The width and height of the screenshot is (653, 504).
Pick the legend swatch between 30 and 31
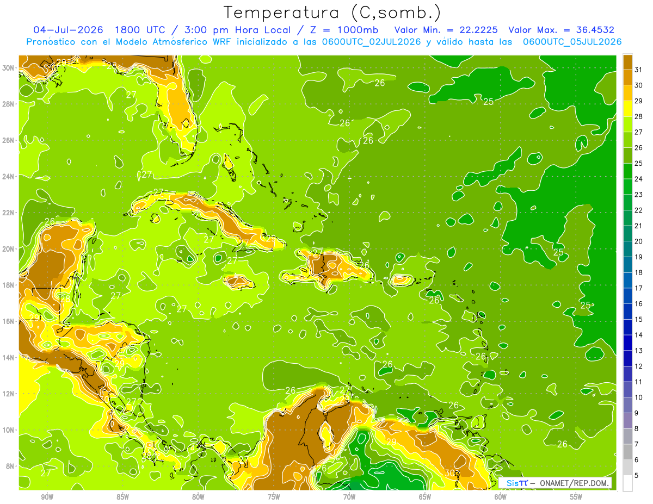click(x=627, y=77)
